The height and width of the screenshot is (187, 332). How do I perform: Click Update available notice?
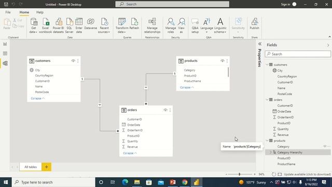click(307, 175)
